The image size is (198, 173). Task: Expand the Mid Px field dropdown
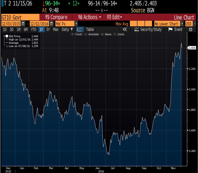click(x=76, y=24)
